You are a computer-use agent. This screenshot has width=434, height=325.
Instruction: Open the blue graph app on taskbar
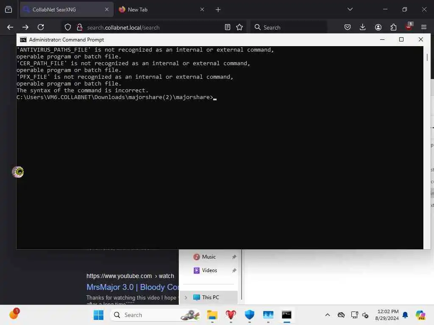(x=268, y=315)
